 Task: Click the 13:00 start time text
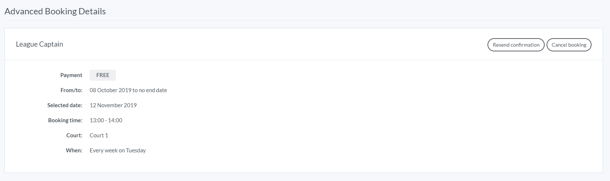[x=97, y=120]
